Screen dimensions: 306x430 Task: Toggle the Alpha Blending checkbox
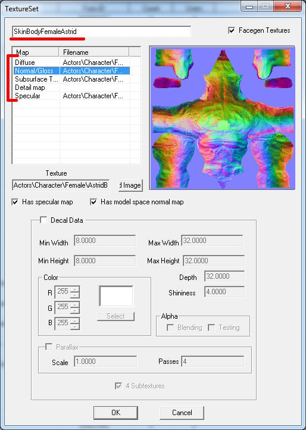click(x=170, y=328)
